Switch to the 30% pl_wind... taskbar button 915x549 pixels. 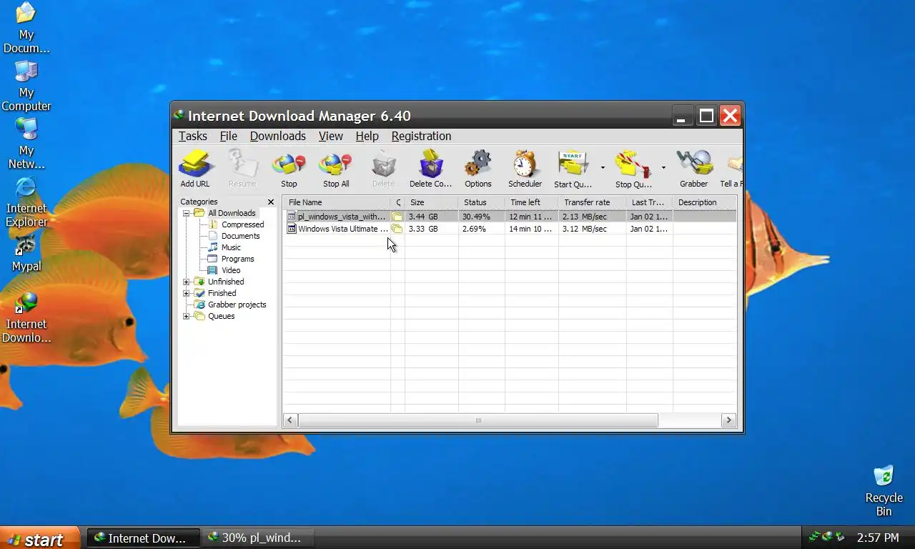258,538
